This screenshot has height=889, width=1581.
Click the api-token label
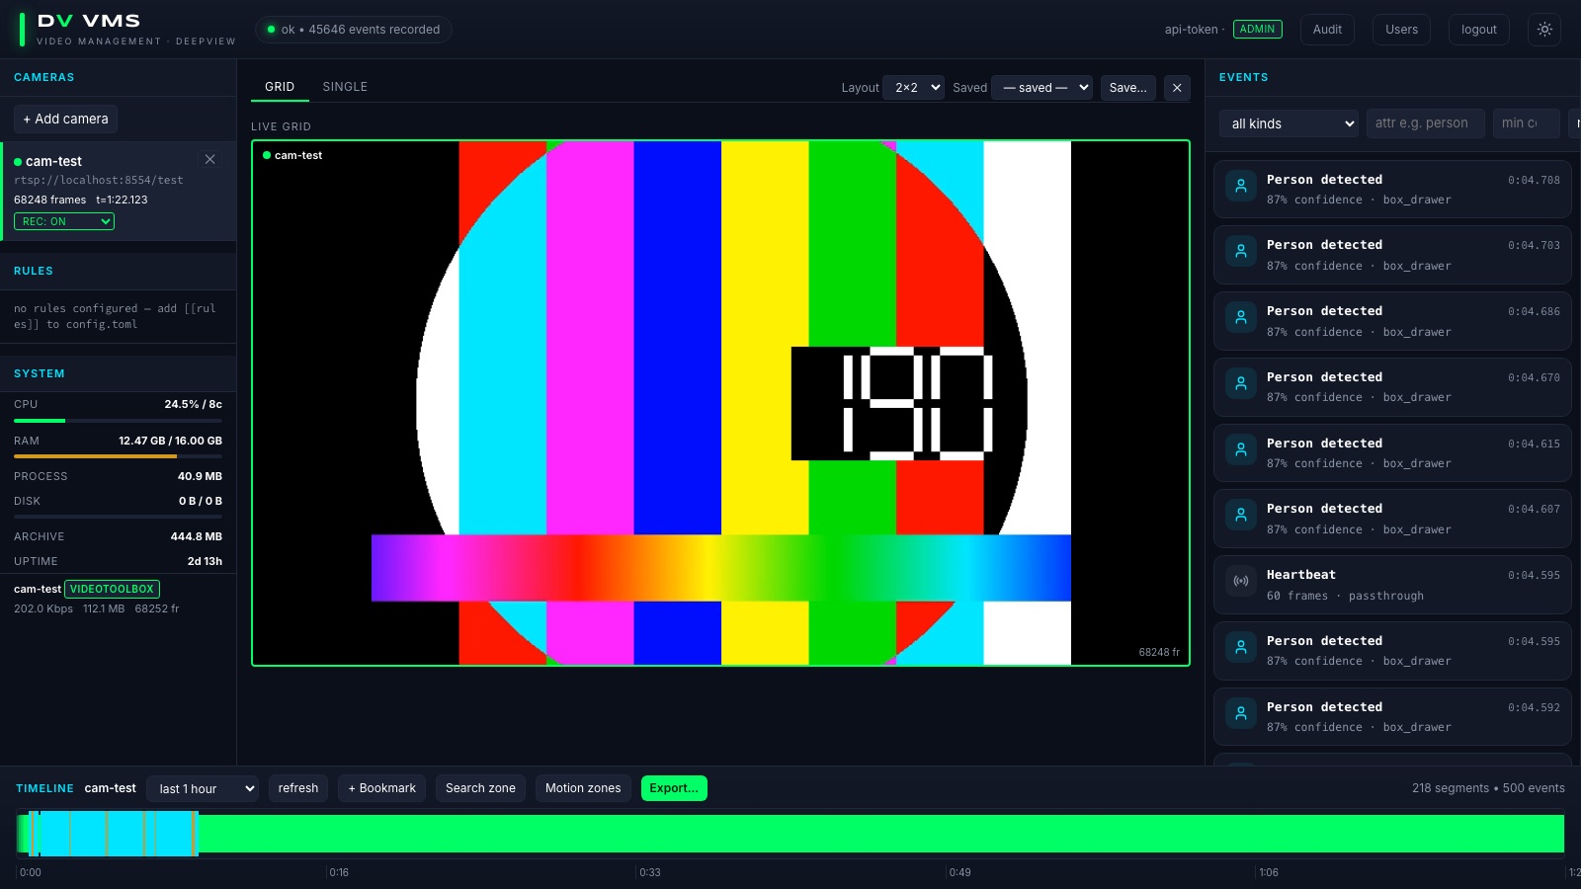click(1191, 30)
